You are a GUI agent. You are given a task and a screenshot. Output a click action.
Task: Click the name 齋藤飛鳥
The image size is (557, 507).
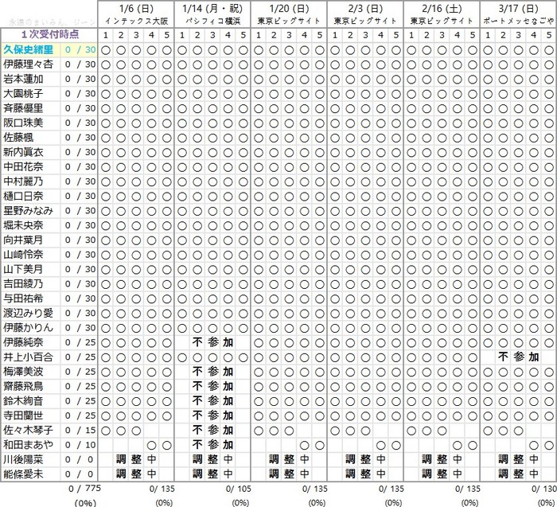pos(23,387)
